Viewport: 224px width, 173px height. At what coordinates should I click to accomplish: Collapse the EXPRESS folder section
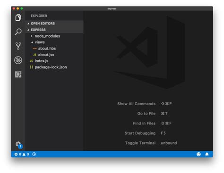click(x=28, y=30)
